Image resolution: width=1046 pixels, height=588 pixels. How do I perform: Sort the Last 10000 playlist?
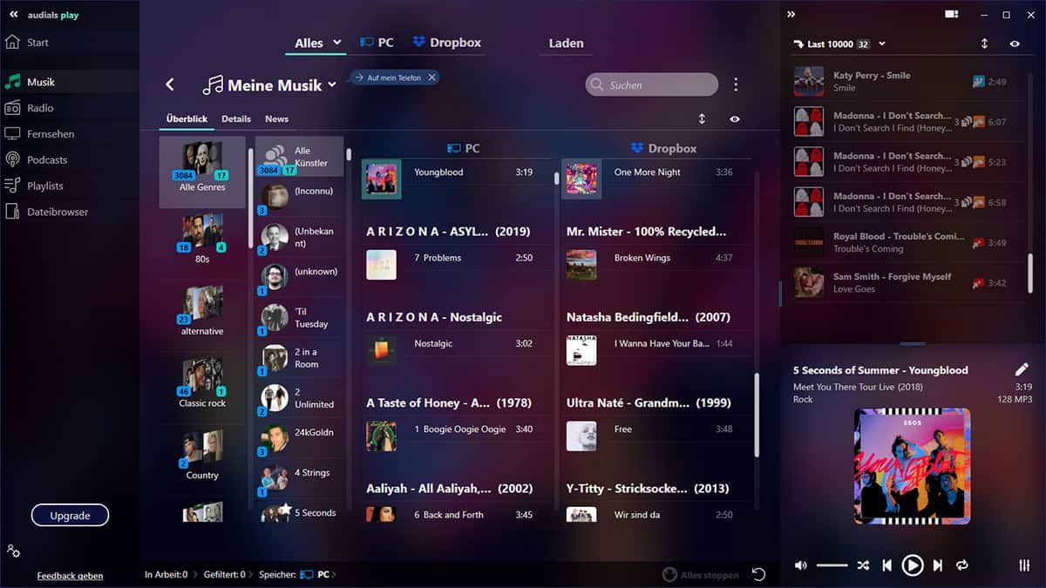tap(984, 44)
